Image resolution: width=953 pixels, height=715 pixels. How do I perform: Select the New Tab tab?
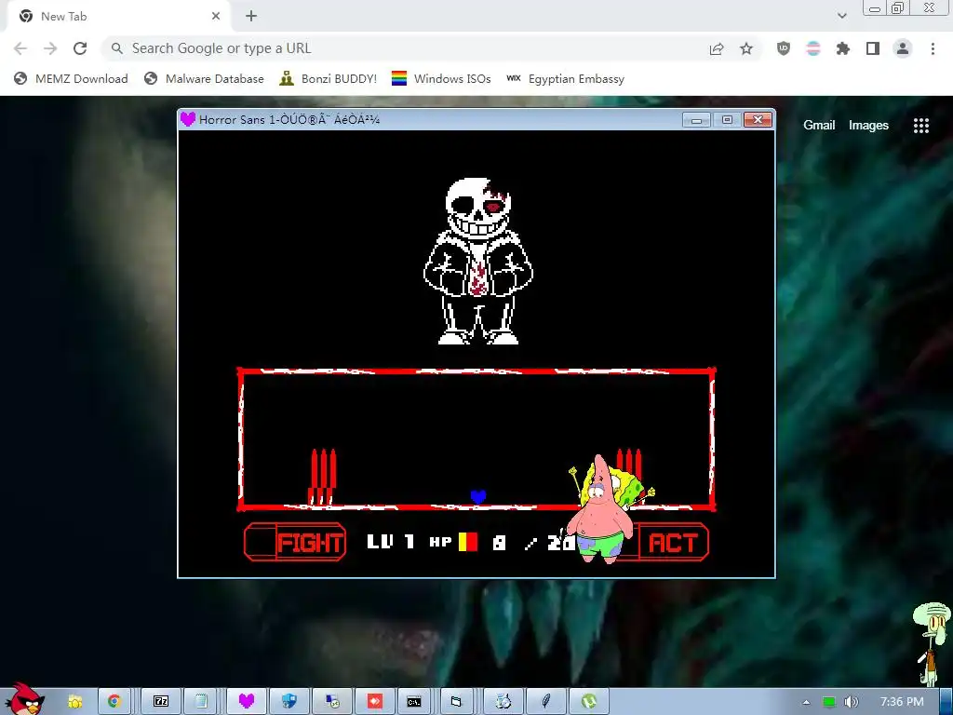pyautogui.click(x=118, y=17)
